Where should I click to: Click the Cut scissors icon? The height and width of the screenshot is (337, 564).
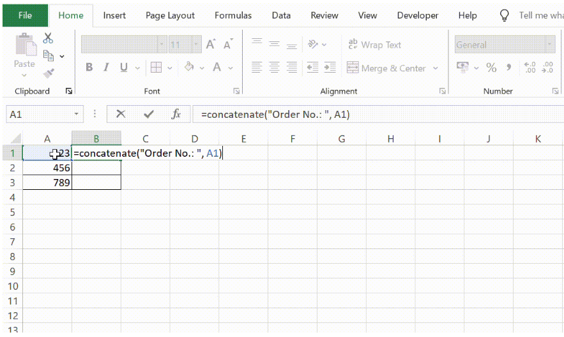[48, 38]
